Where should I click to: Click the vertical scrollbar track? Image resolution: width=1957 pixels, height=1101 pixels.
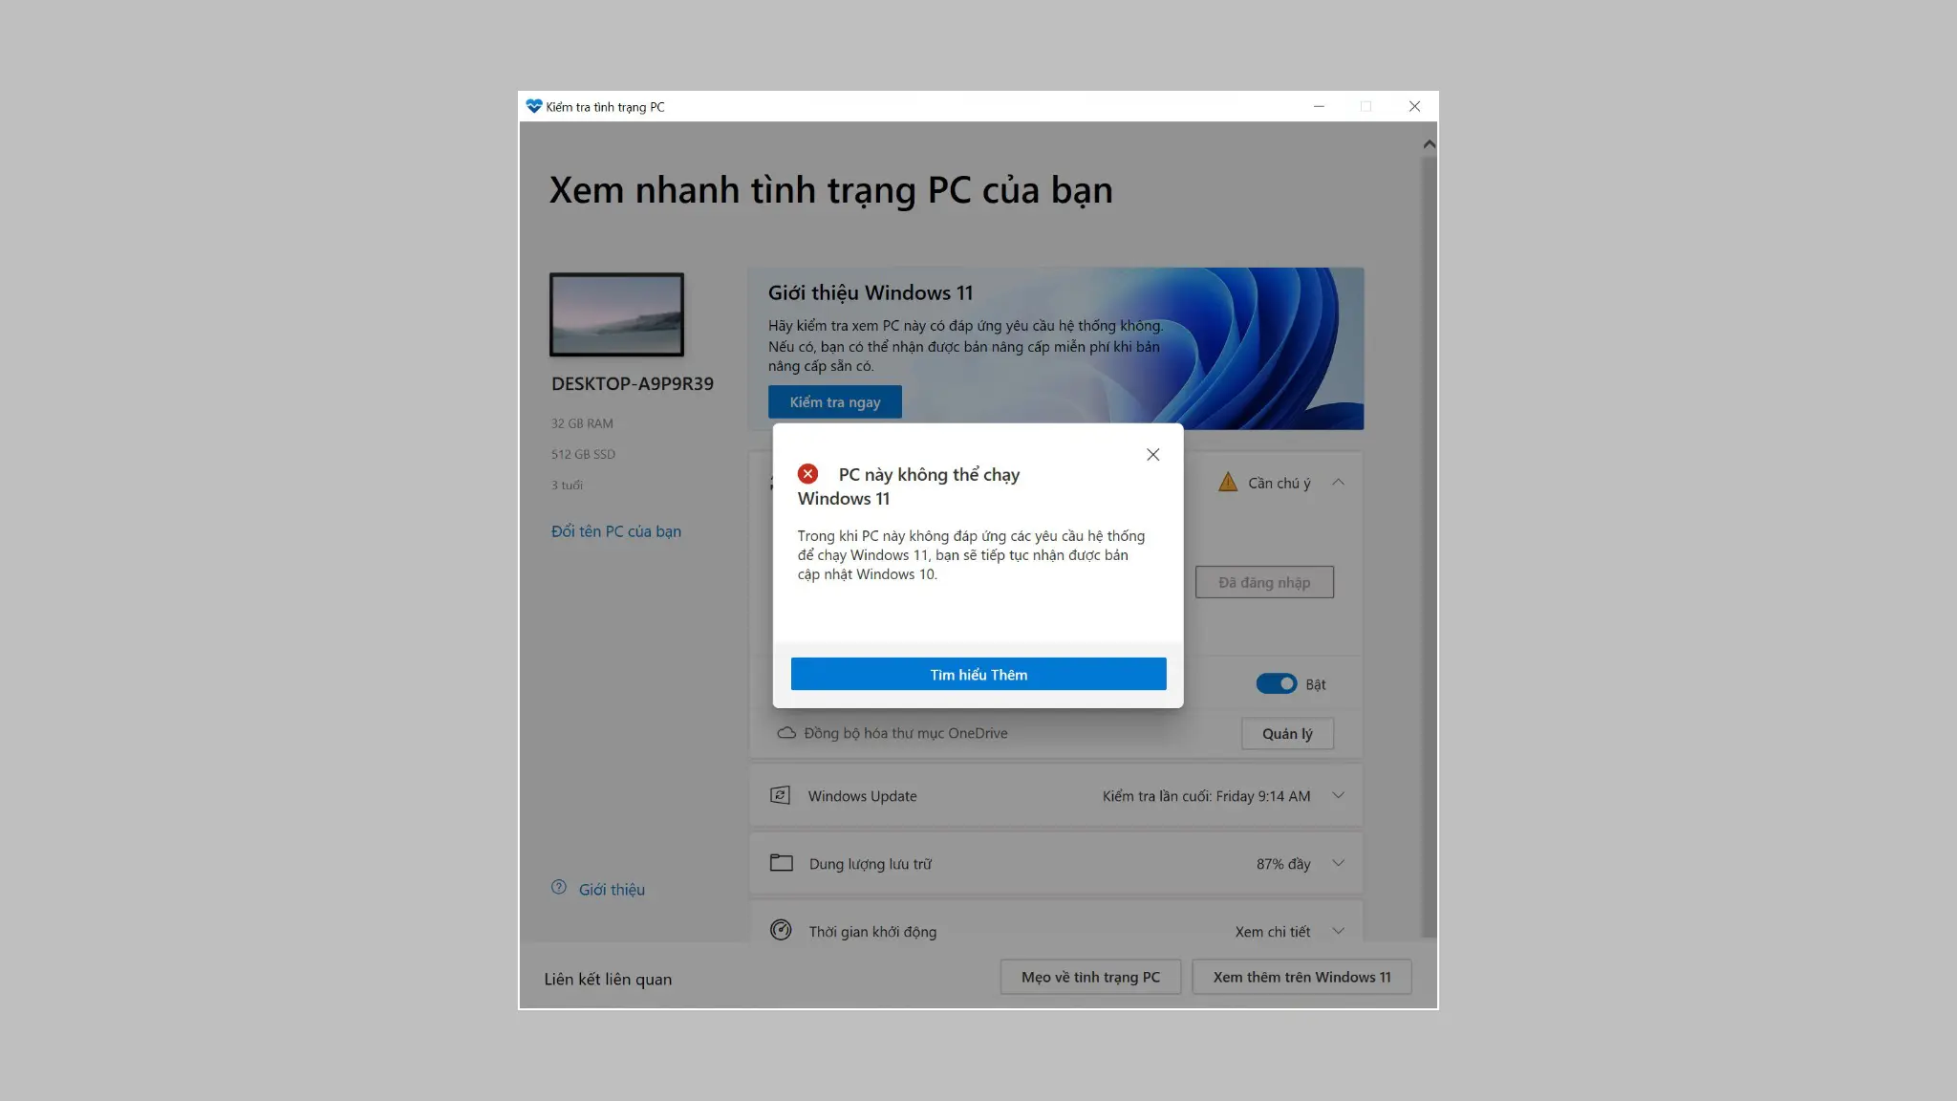click(x=1429, y=547)
